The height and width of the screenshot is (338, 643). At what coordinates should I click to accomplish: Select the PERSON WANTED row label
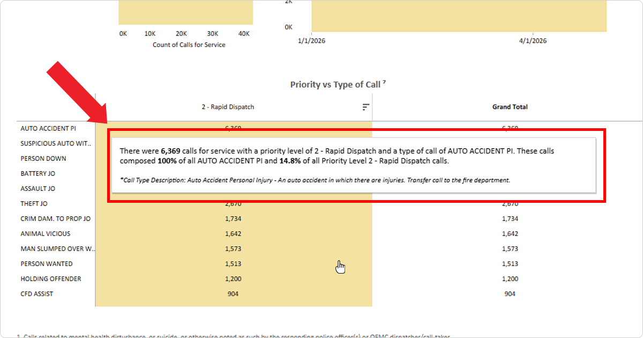point(47,264)
